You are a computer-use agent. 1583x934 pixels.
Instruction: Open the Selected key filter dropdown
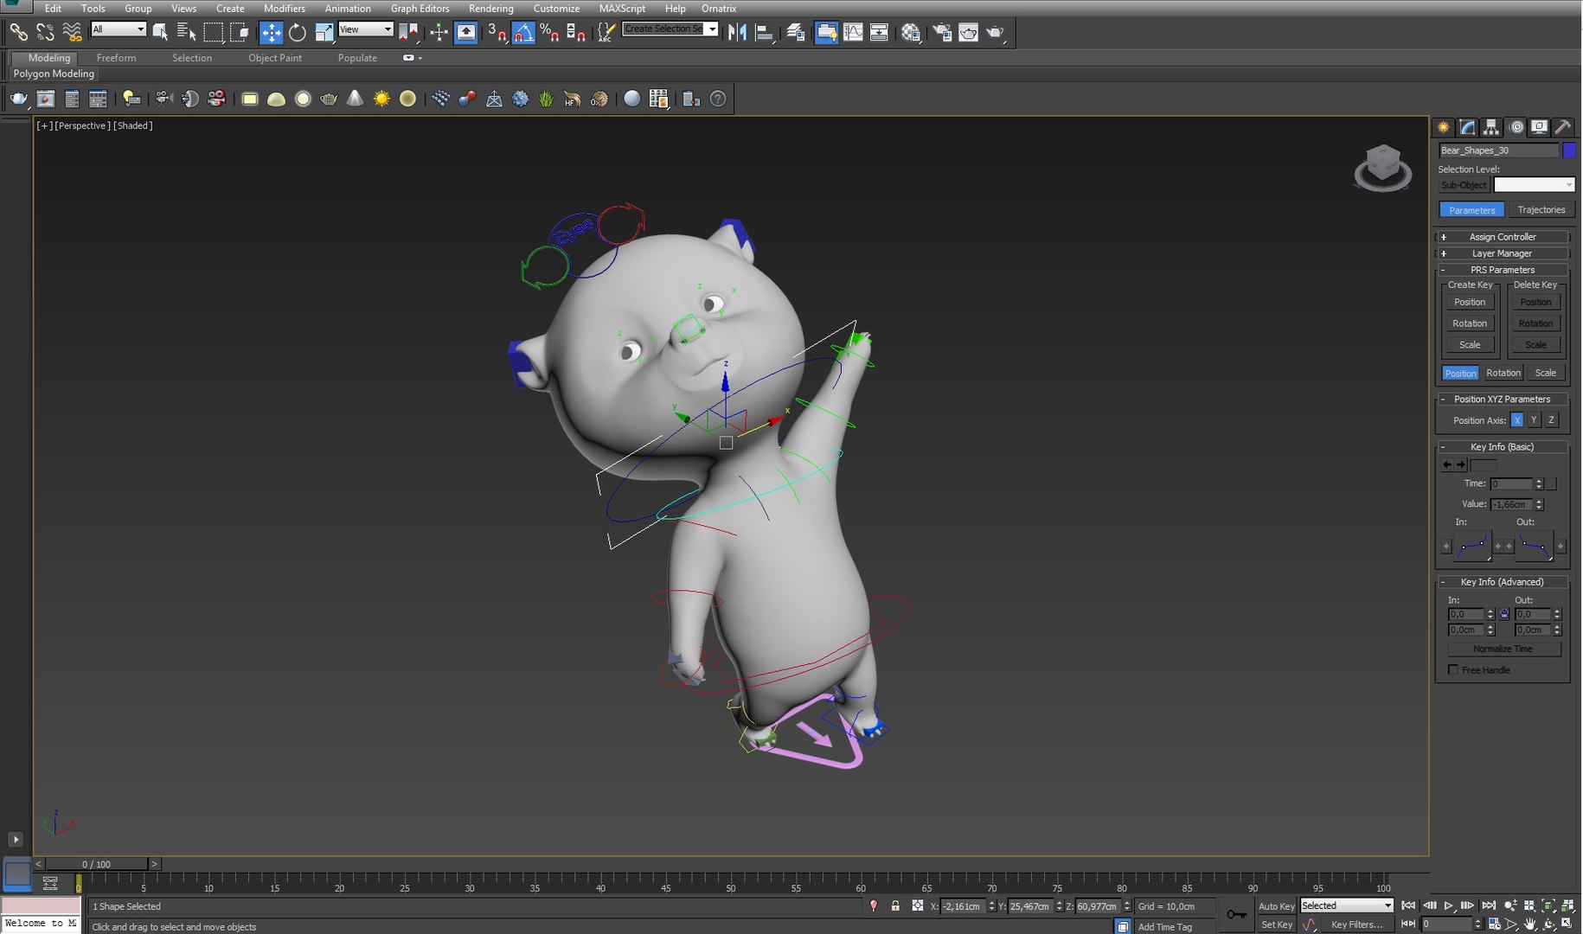[x=1347, y=905]
